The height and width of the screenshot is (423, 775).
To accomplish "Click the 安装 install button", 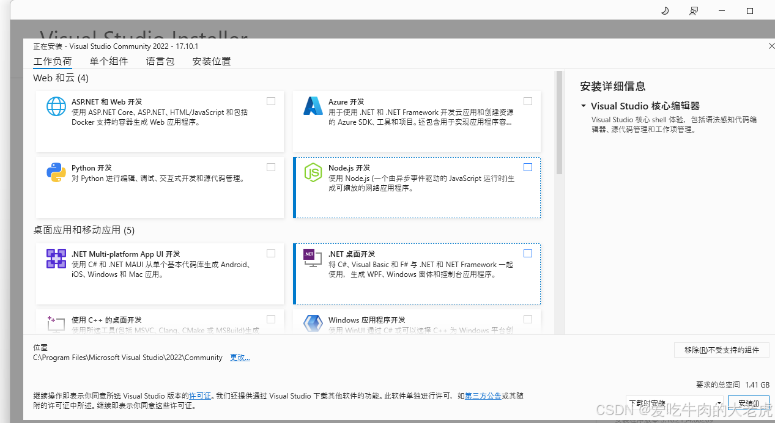I will [749, 404].
